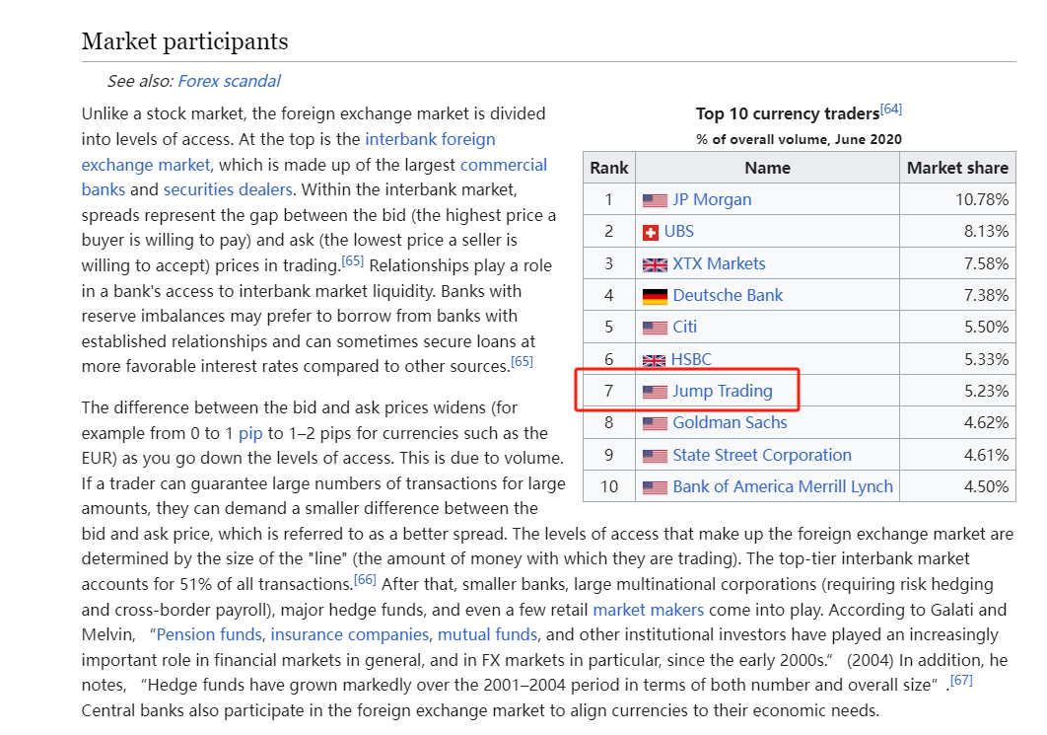The height and width of the screenshot is (735, 1047).
Task: Click the US flag icon beside Goldman Sachs
Action: pyautogui.click(x=655, y=423)
